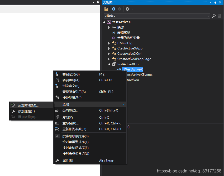The height and width of the screenshot is (176, 224).
Task: Open Class View window position dropdown
Action: click(x=211, y=2)
